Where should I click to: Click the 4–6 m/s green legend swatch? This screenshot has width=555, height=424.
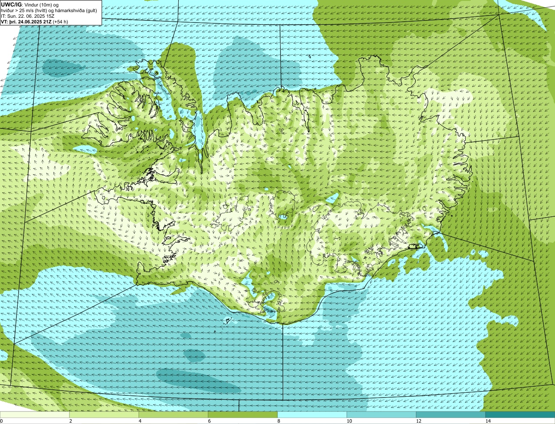click(x=173, y=414)
